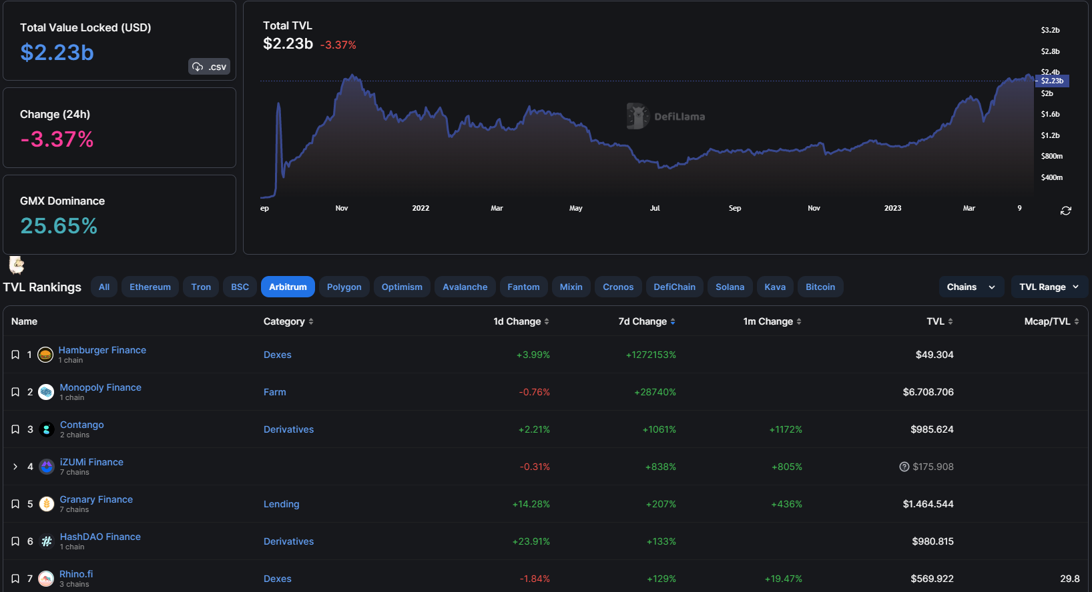The width and height of the screenshot is (1092, 592).
Task: Filter rankings by Optimism
Action: click(402, 287)
